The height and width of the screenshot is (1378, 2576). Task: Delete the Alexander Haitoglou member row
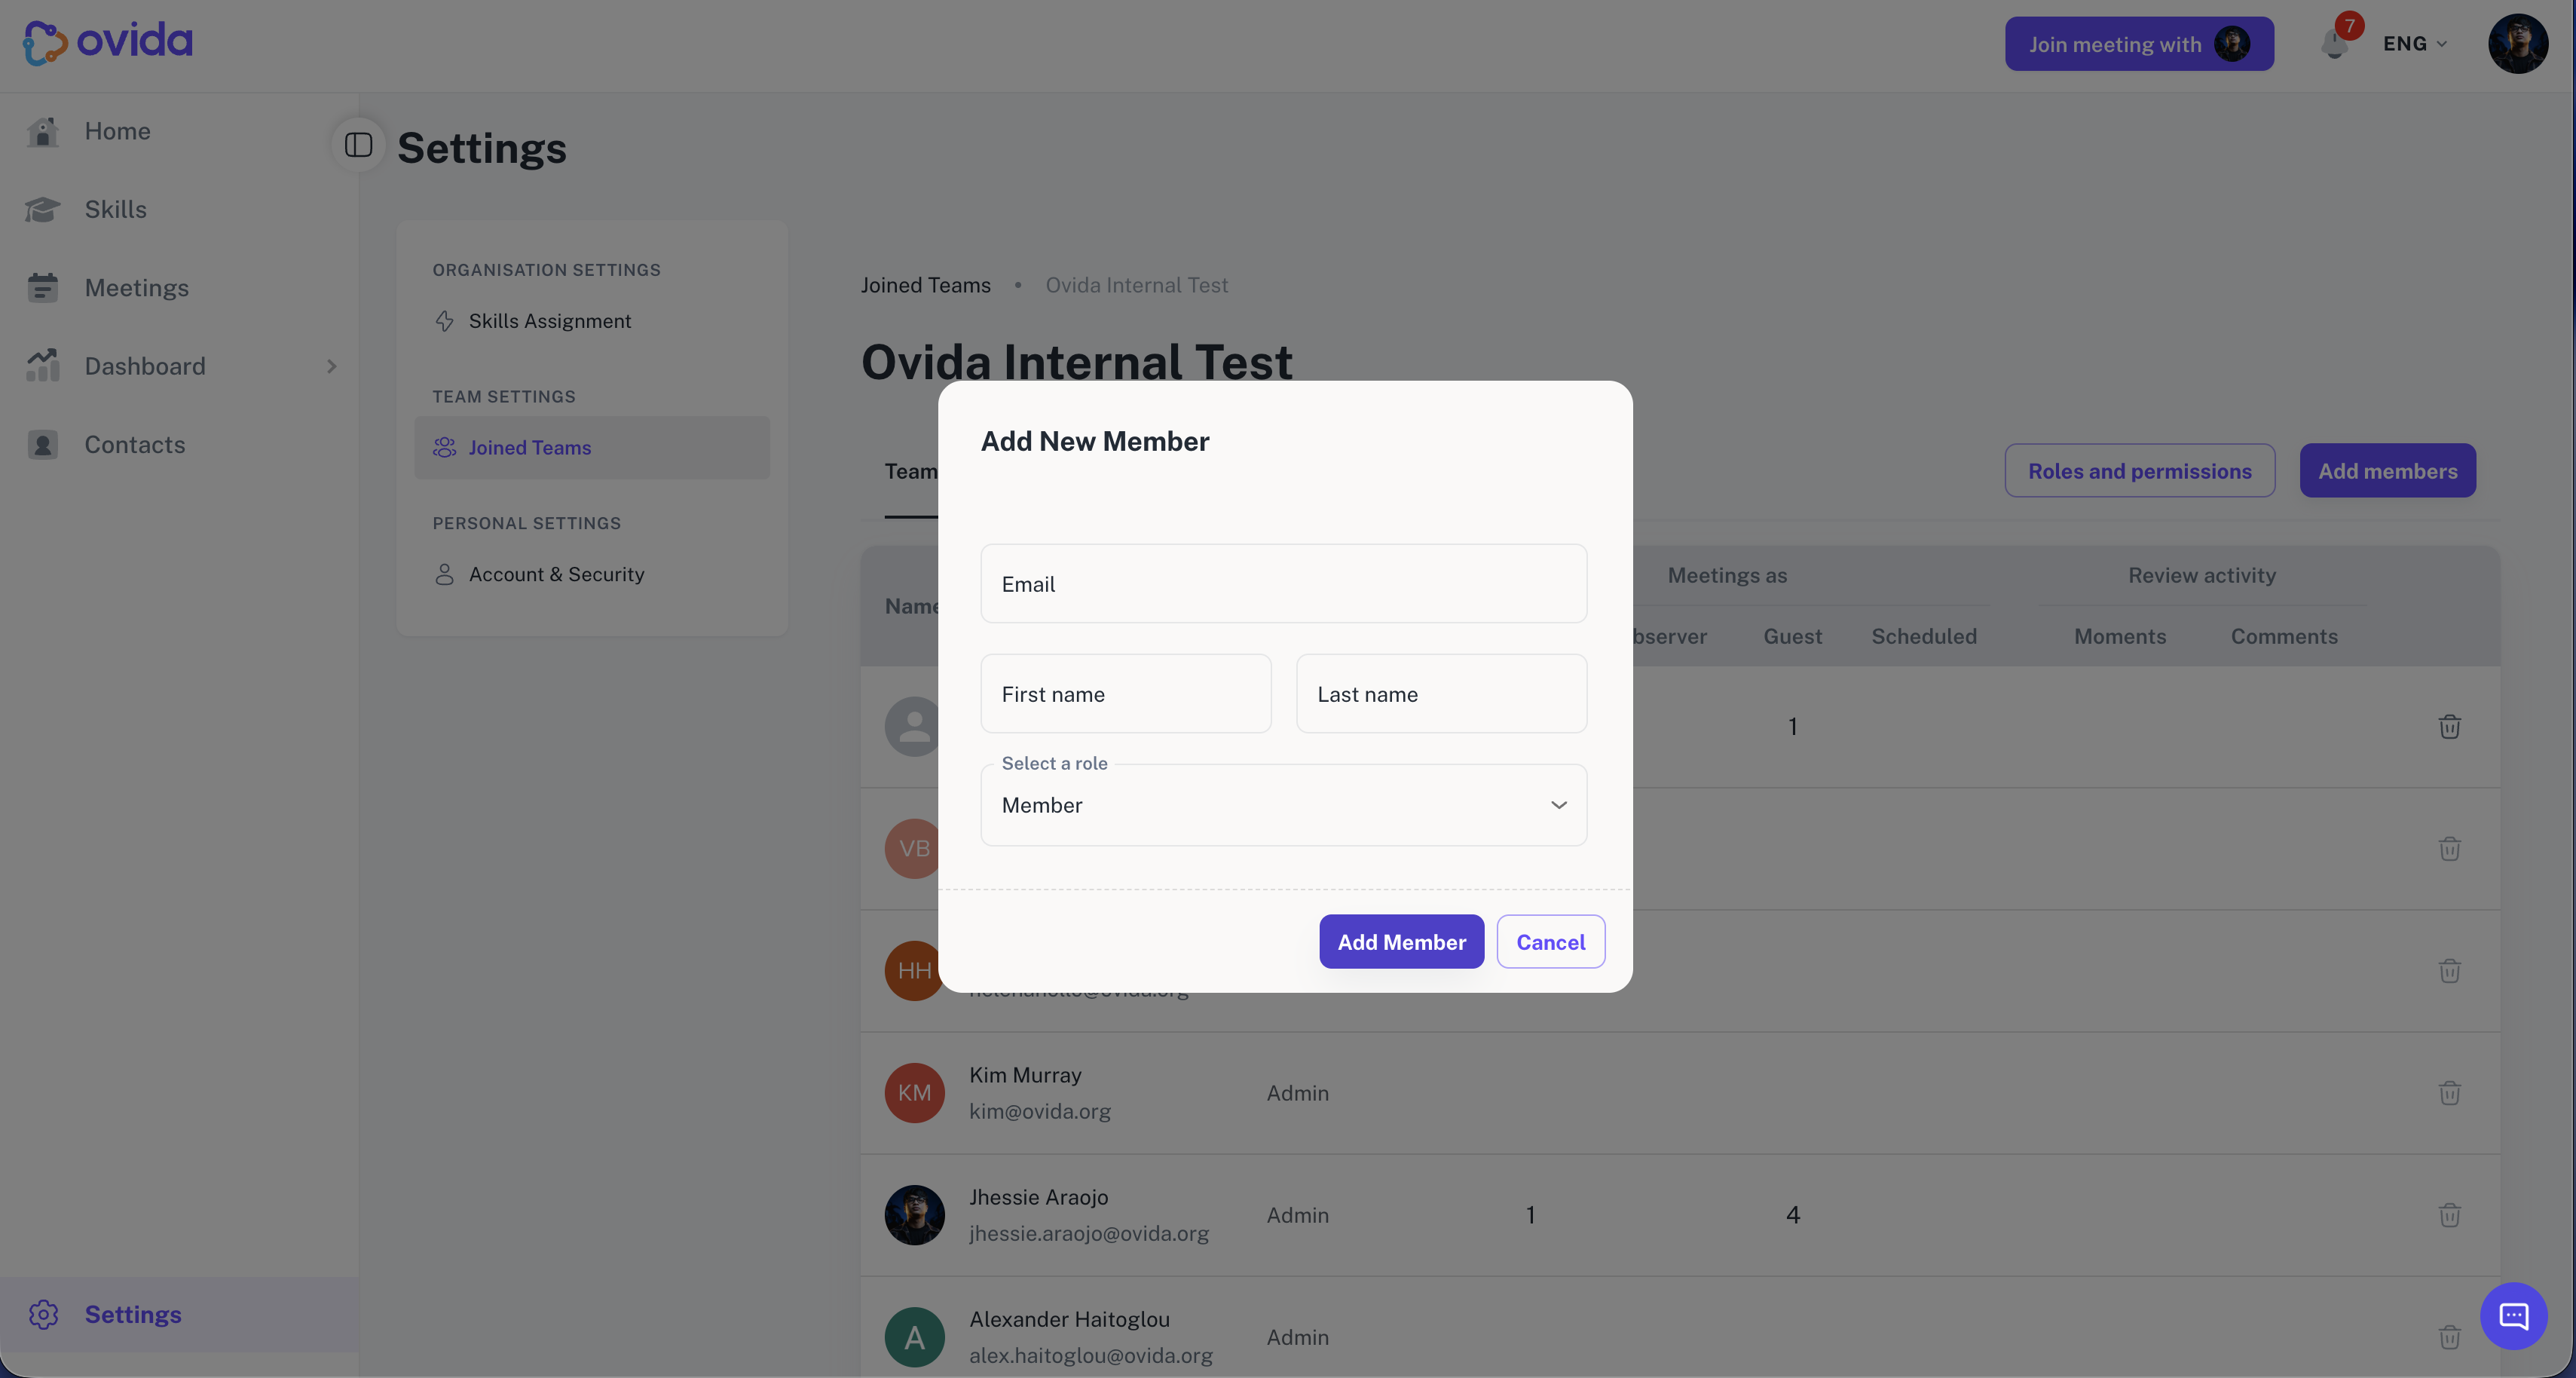[x=2449, y=1337]
